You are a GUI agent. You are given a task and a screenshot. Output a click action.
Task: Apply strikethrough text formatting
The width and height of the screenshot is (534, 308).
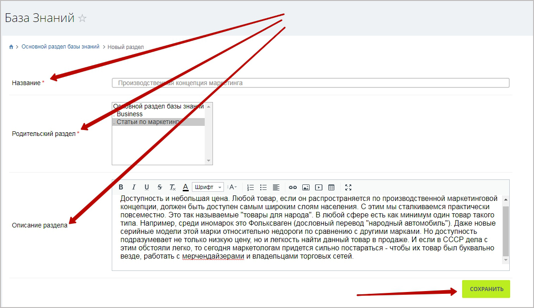point(159,187)
